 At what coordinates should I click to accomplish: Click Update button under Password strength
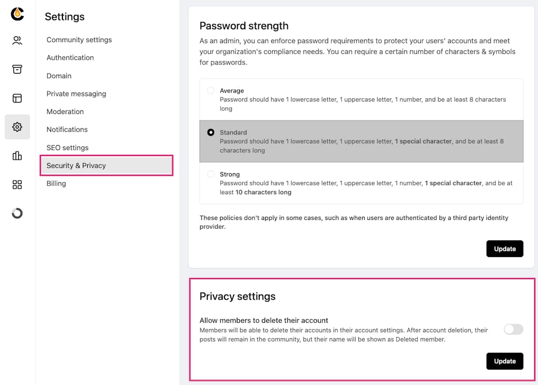tap(505, 249)
